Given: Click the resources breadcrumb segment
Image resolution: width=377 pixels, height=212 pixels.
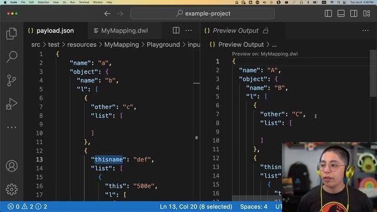Looking at the screenshot, I should click(82, 45).
